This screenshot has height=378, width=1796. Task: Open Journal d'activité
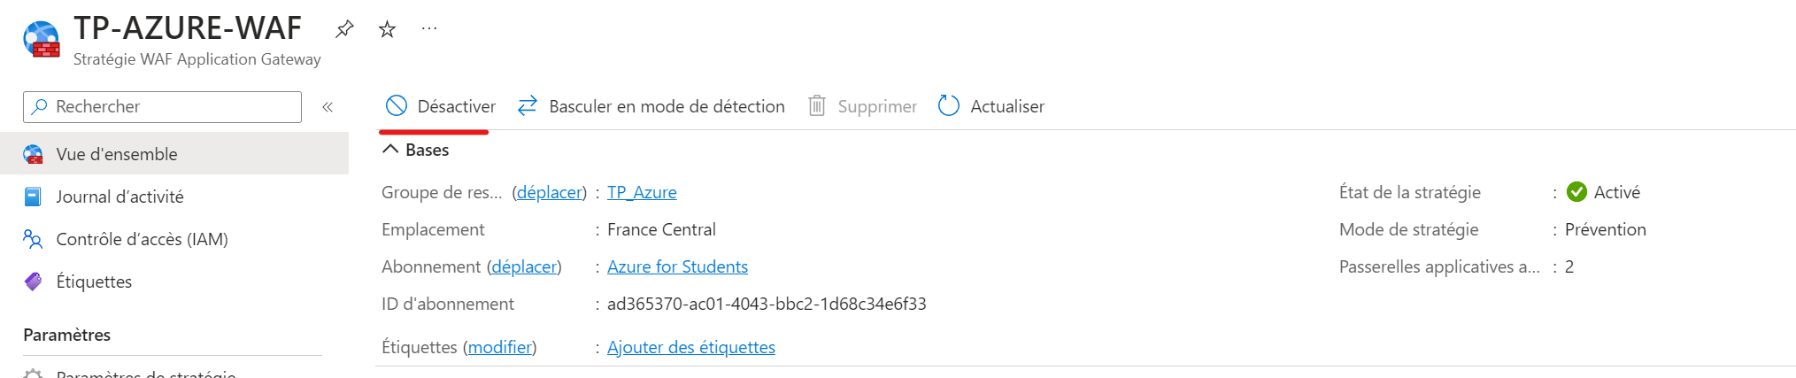(x=119, y=197)
